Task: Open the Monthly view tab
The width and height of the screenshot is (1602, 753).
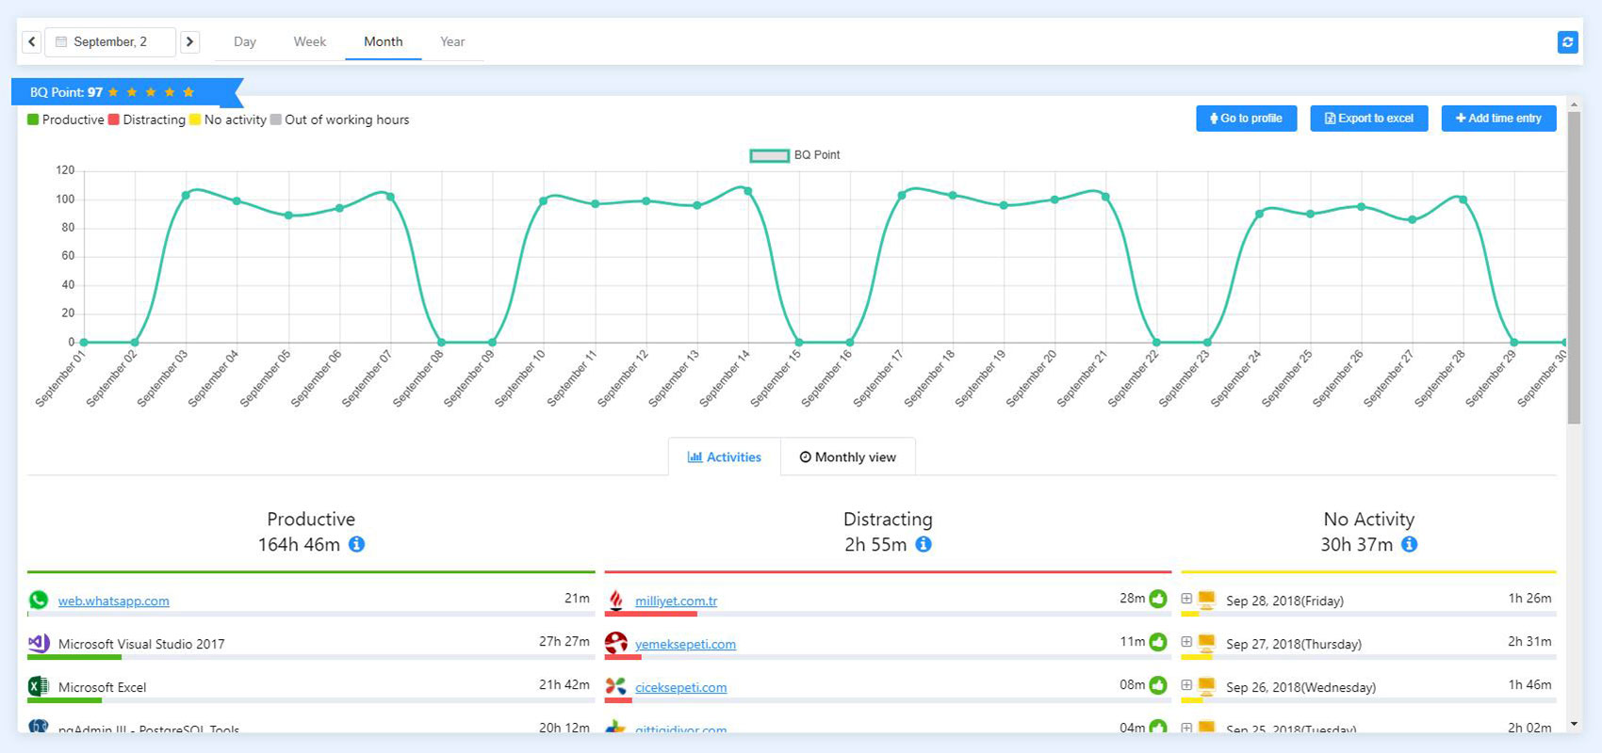Action: click(x=847, y=457)
